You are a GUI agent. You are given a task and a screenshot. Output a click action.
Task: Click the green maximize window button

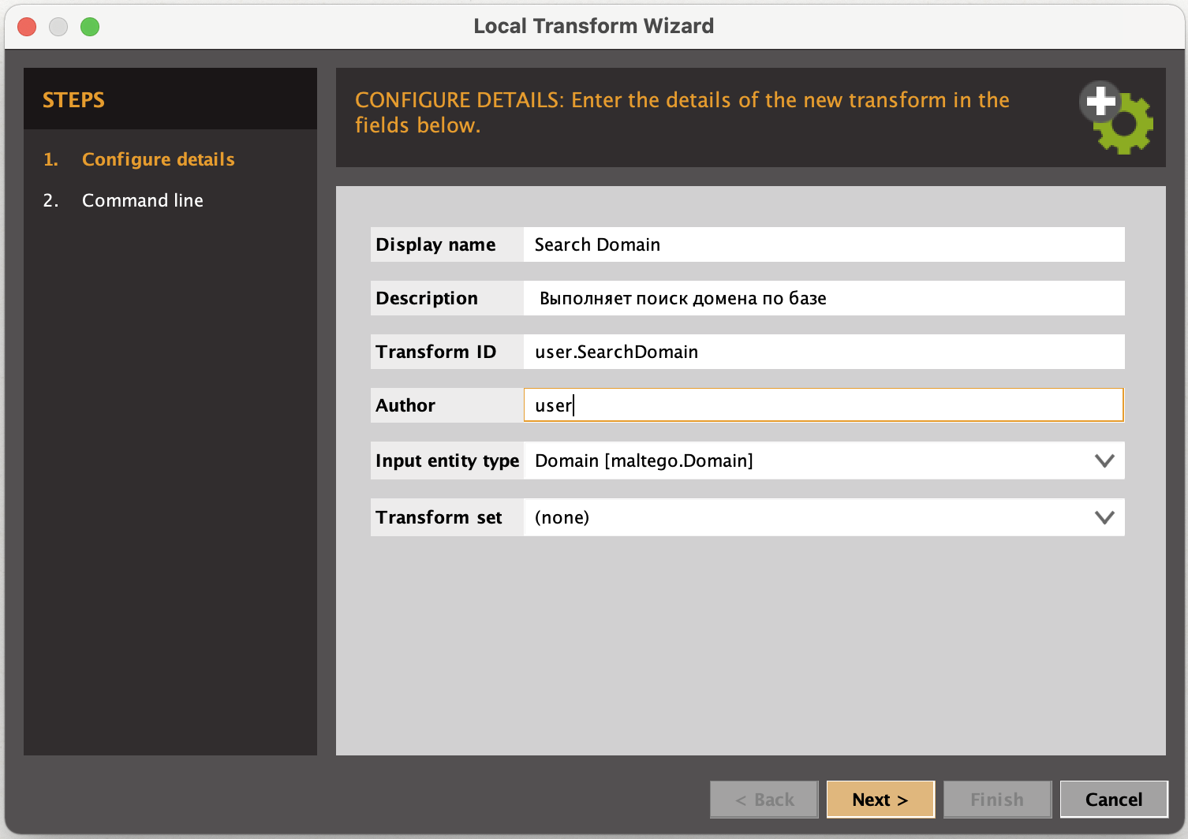click(x=90, y=27)
